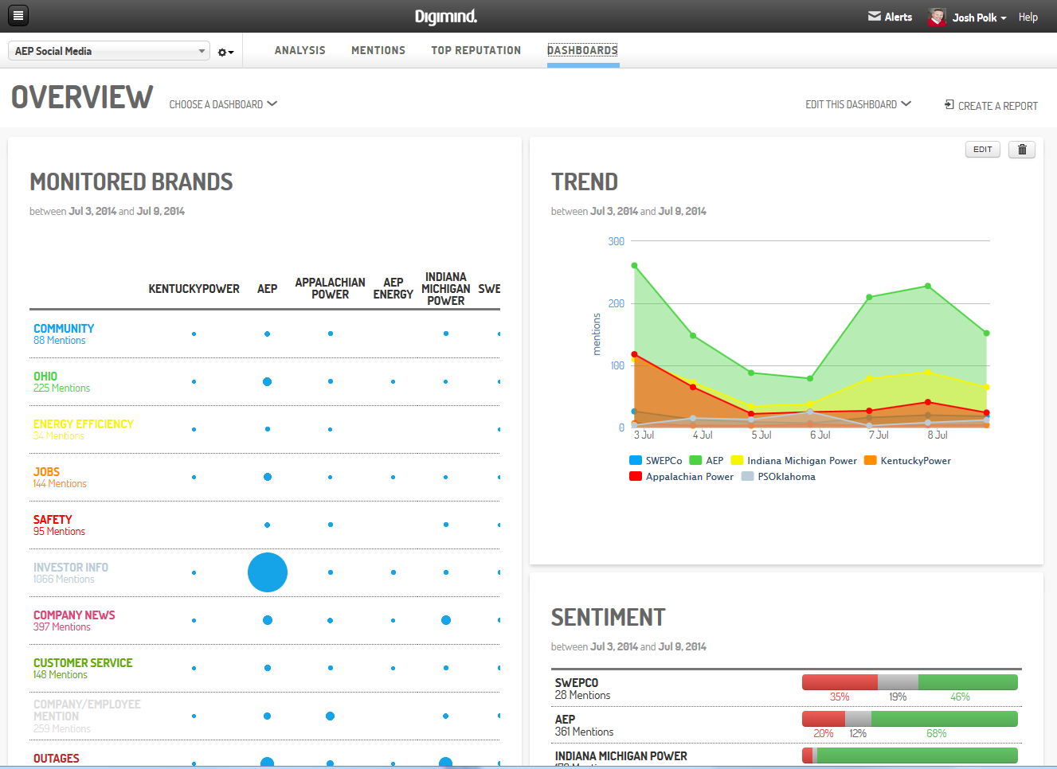Open the Investor Info topic link
Image resolution: width=1057 pixels, height=769 pixels.
point(70,567)
